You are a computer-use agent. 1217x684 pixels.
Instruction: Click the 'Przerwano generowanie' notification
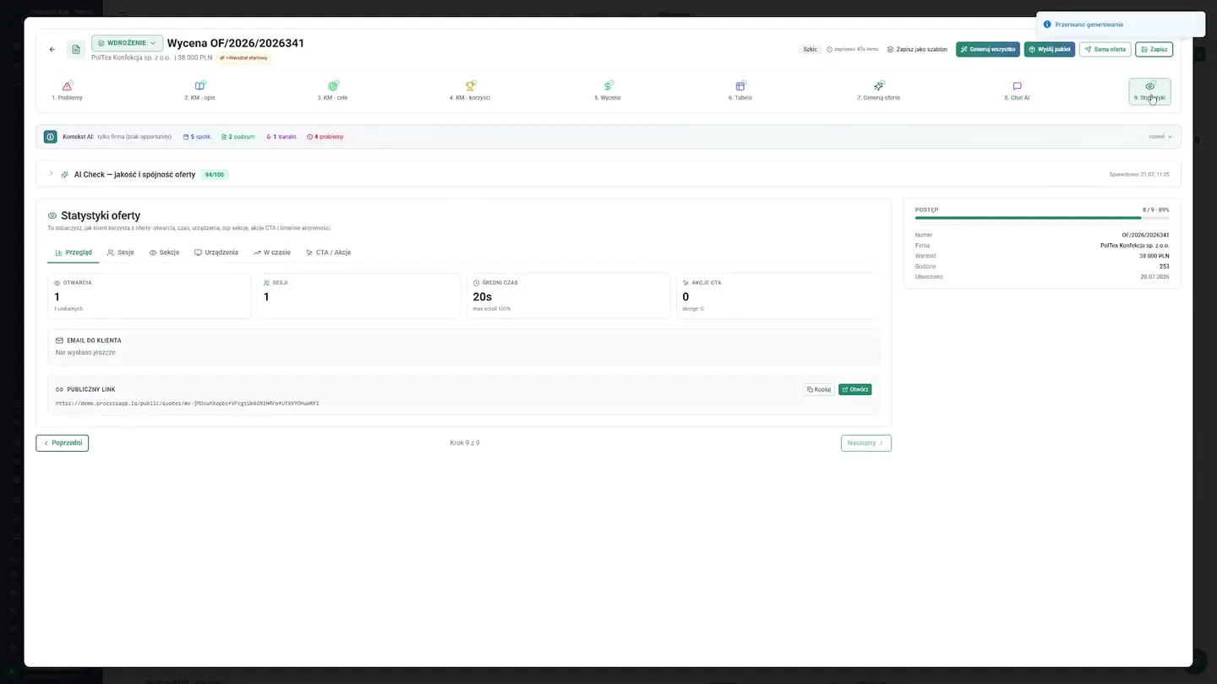pos(1121,24)
